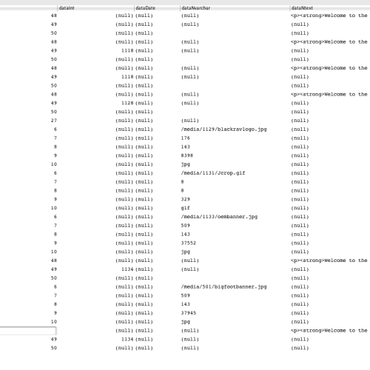Click the row with value 27

[x=185, y=121]
